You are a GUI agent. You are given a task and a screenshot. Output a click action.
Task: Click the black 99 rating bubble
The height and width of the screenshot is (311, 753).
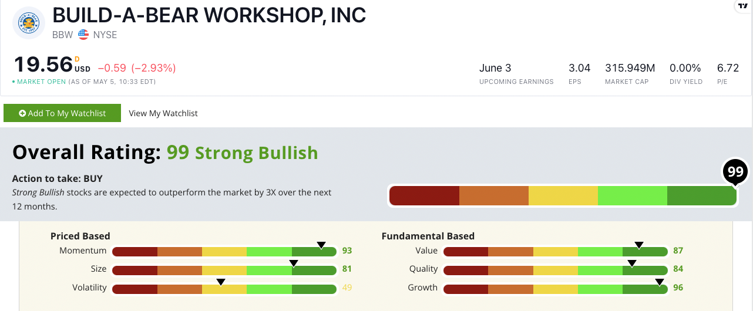[x=735, y=172]
